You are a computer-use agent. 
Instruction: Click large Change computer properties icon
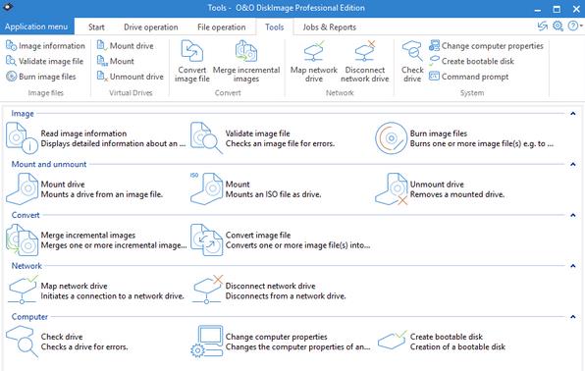click(x=206, y=342)
